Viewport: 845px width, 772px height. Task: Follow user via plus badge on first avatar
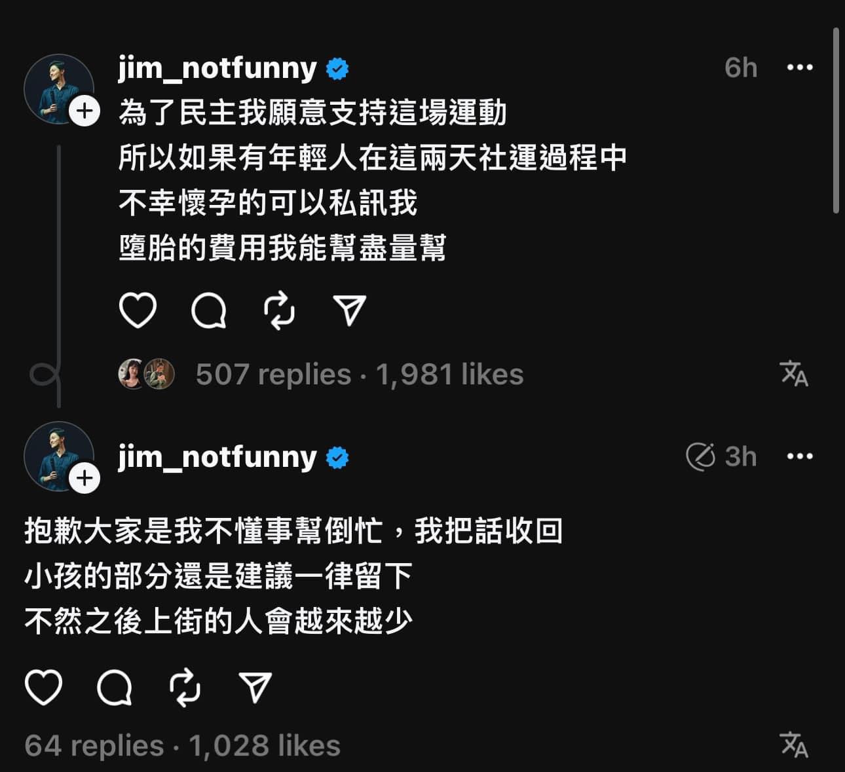point(84,111)
